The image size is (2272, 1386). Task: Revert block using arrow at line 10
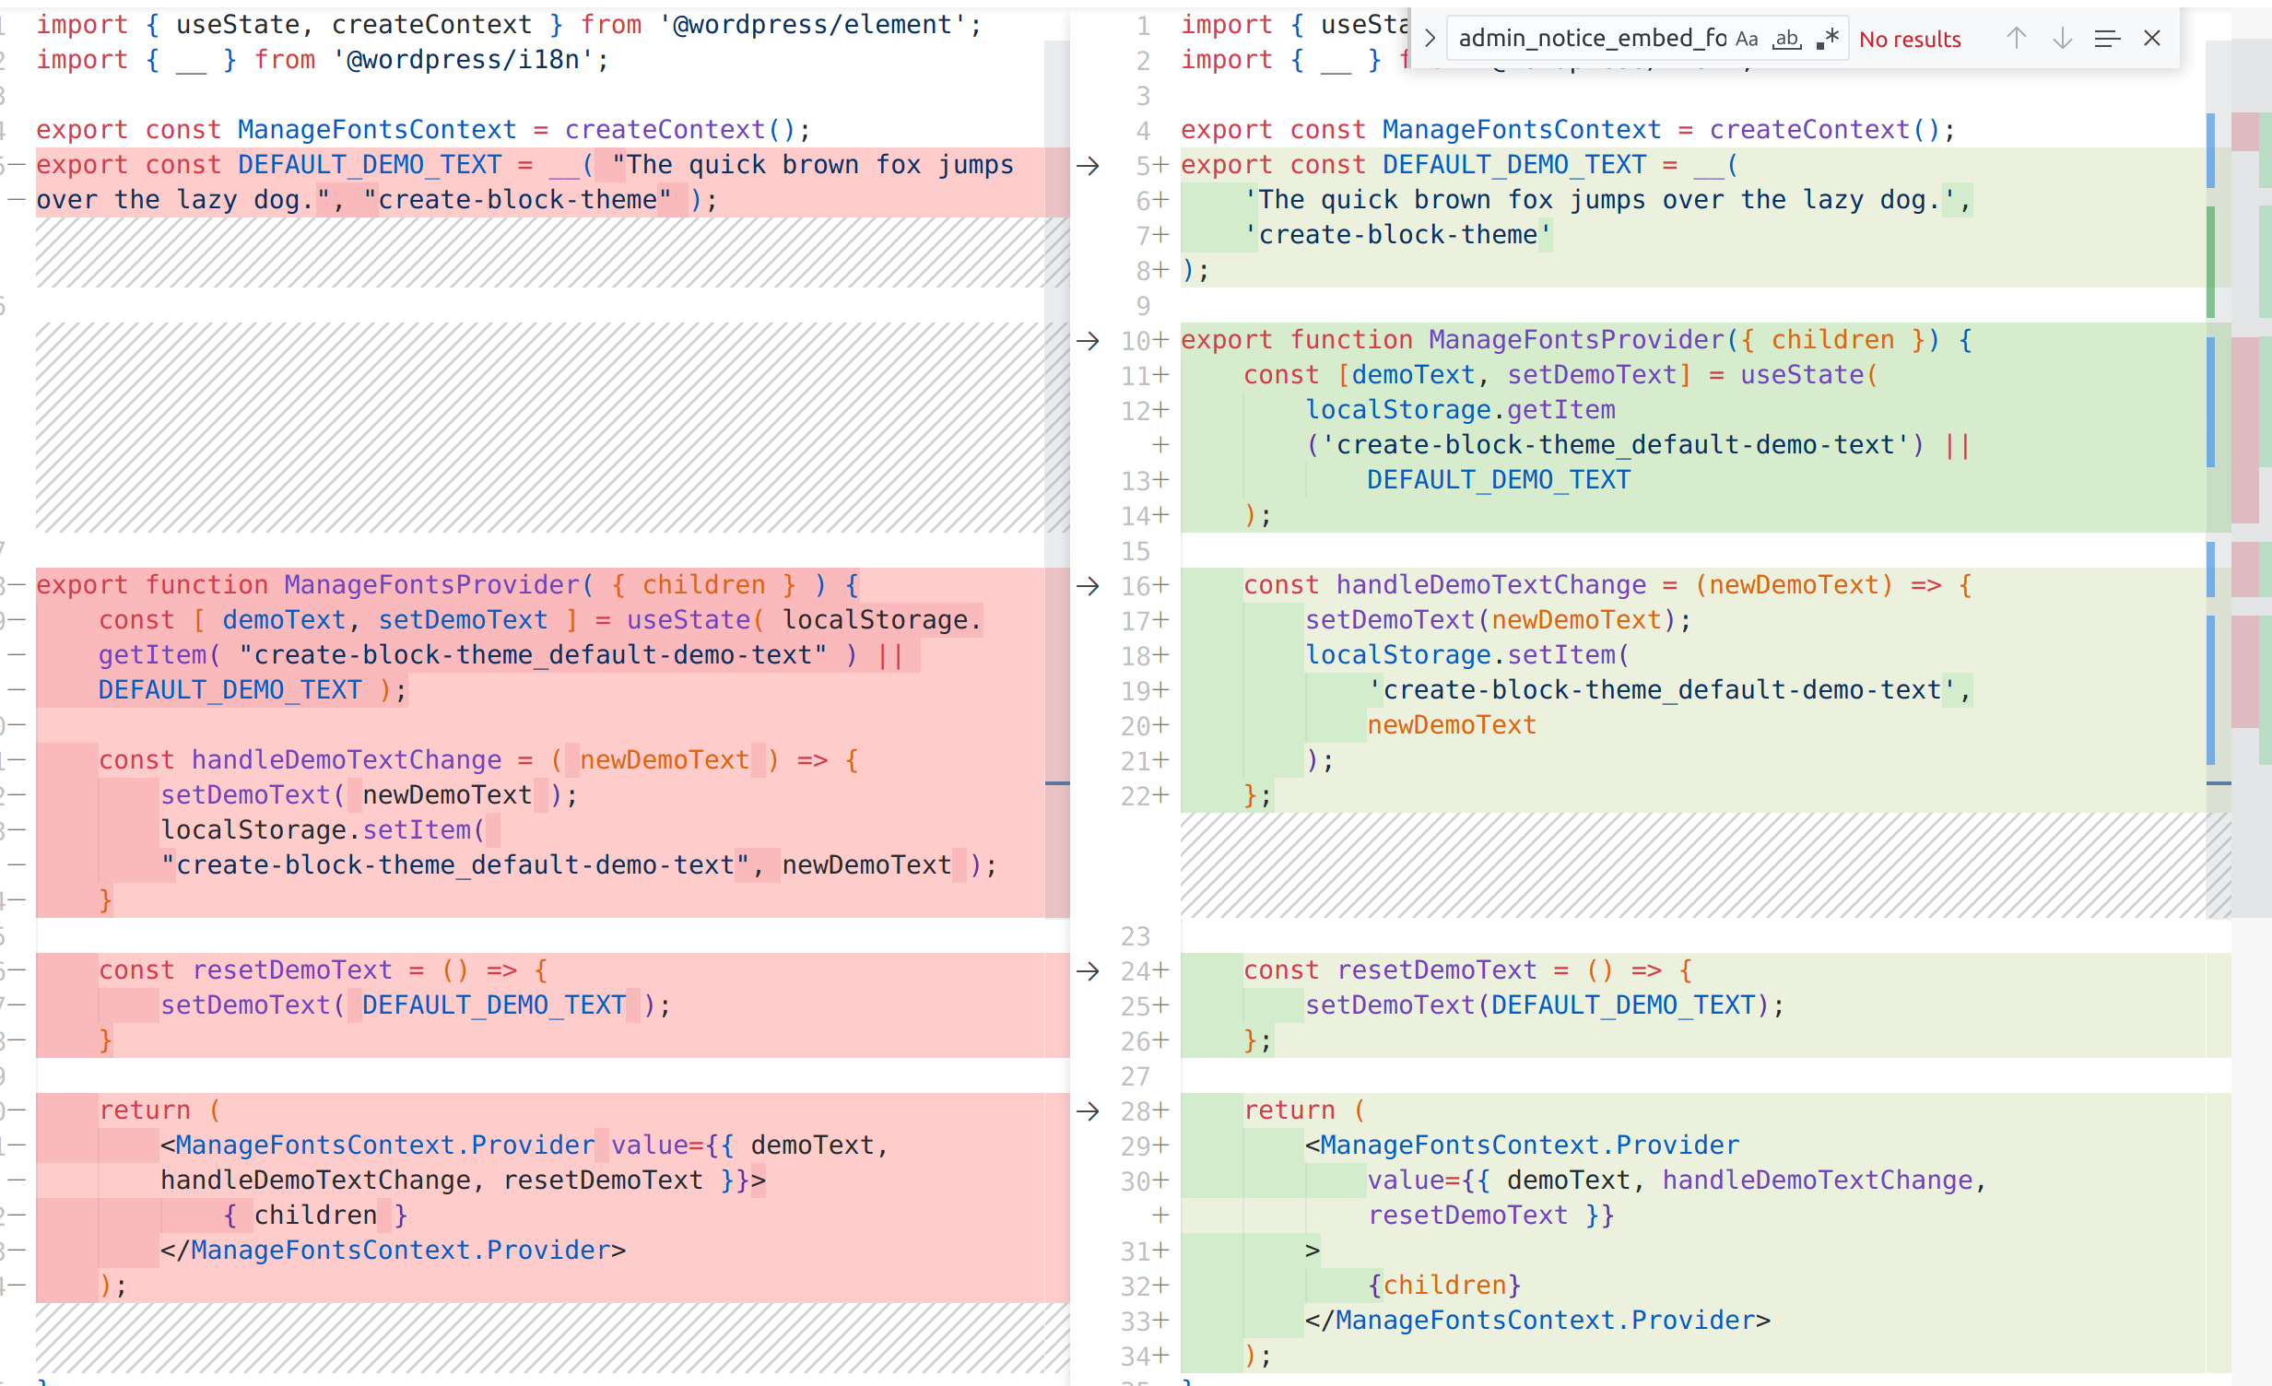pyautogui.click(x=1088, y=341)
